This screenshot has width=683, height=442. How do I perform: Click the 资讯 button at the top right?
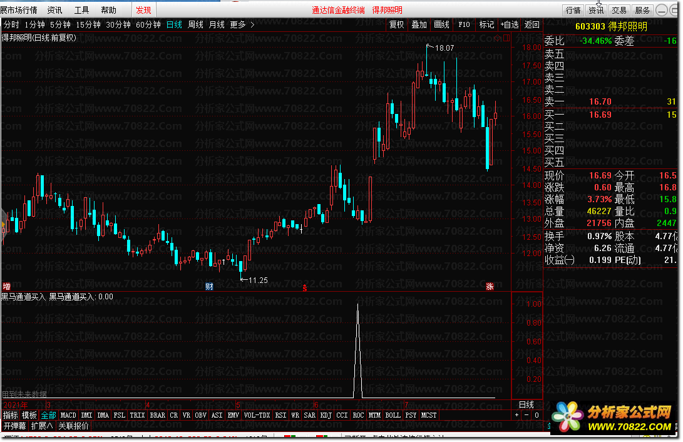pyautogui.click(x=596, y=11)
